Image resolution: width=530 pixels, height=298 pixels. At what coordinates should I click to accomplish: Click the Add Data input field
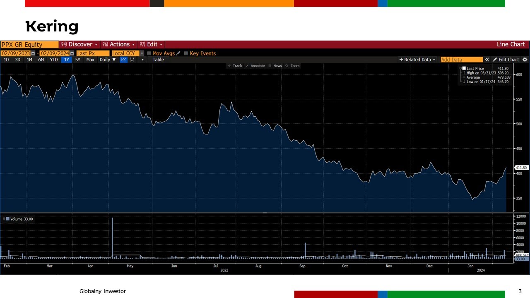[x=462, y=60]
